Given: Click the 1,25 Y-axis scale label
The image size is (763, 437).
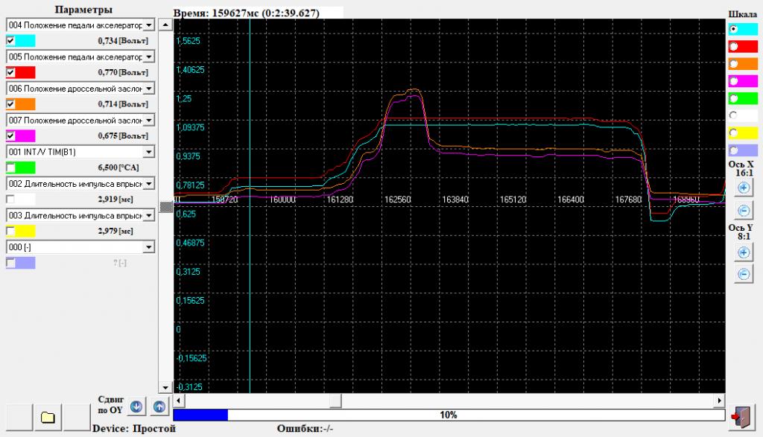Looking at the screenshot, I should tap(185, 99).
